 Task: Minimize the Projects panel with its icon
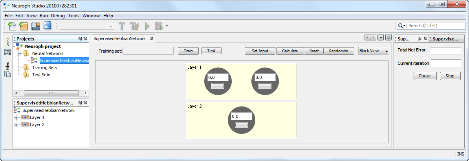tap(80, 38)
